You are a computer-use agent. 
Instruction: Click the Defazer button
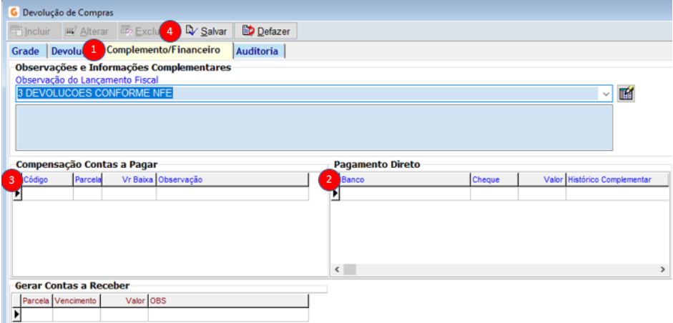[265, 31]
